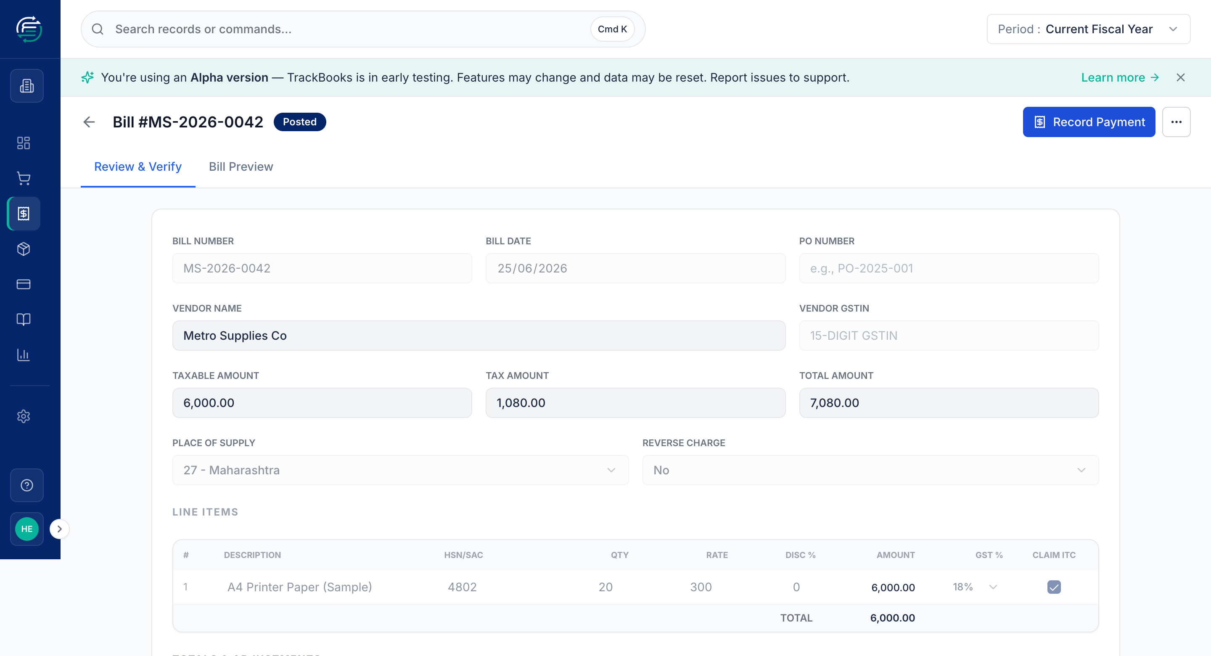1211x656 pixels.
Task: Click the HSN/SAC value 4802
Action: (462, 587)
